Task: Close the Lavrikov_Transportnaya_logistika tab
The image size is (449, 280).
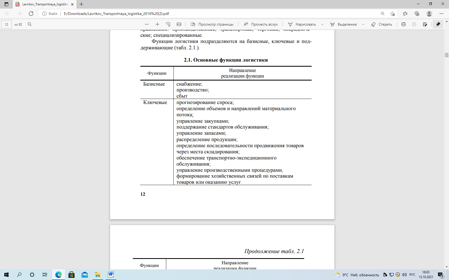Action: pyautogui.click(x=72, y=4)
